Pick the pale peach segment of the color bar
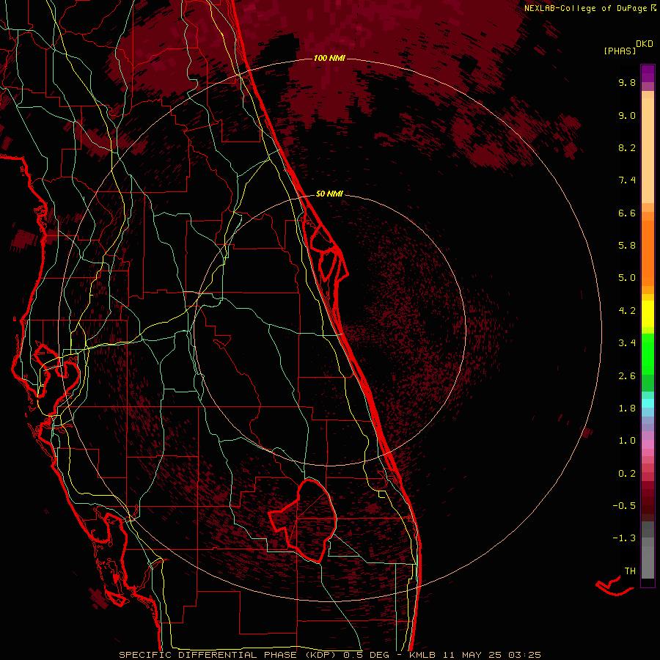This screenshot has width=660, height=660. pyautogui.click(x=648, y=150)
